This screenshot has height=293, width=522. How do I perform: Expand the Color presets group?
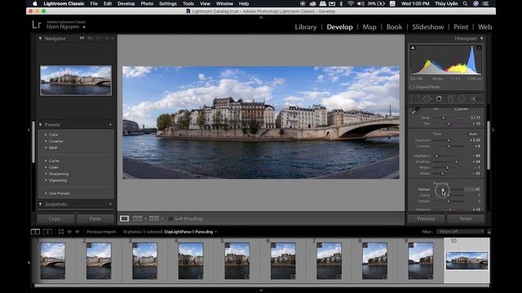point(46,134)
